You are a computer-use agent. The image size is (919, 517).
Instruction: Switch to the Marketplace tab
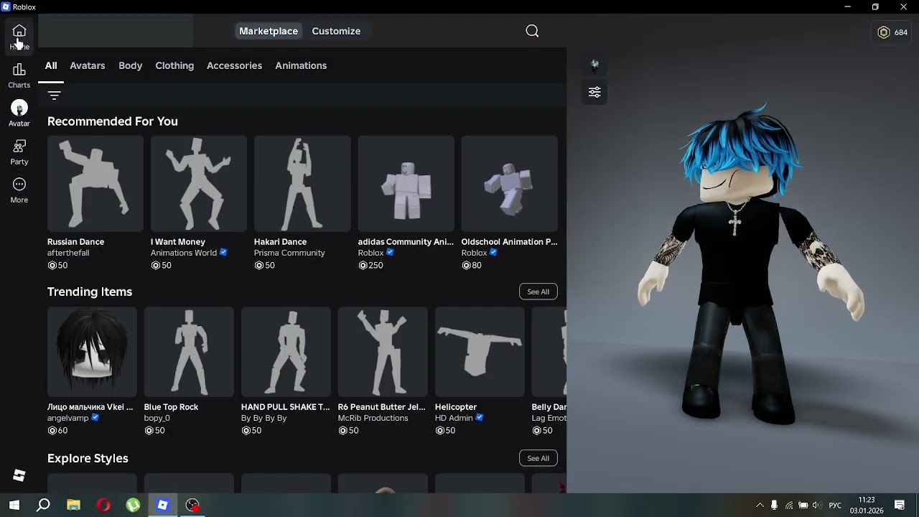click(x=269, y=31)
